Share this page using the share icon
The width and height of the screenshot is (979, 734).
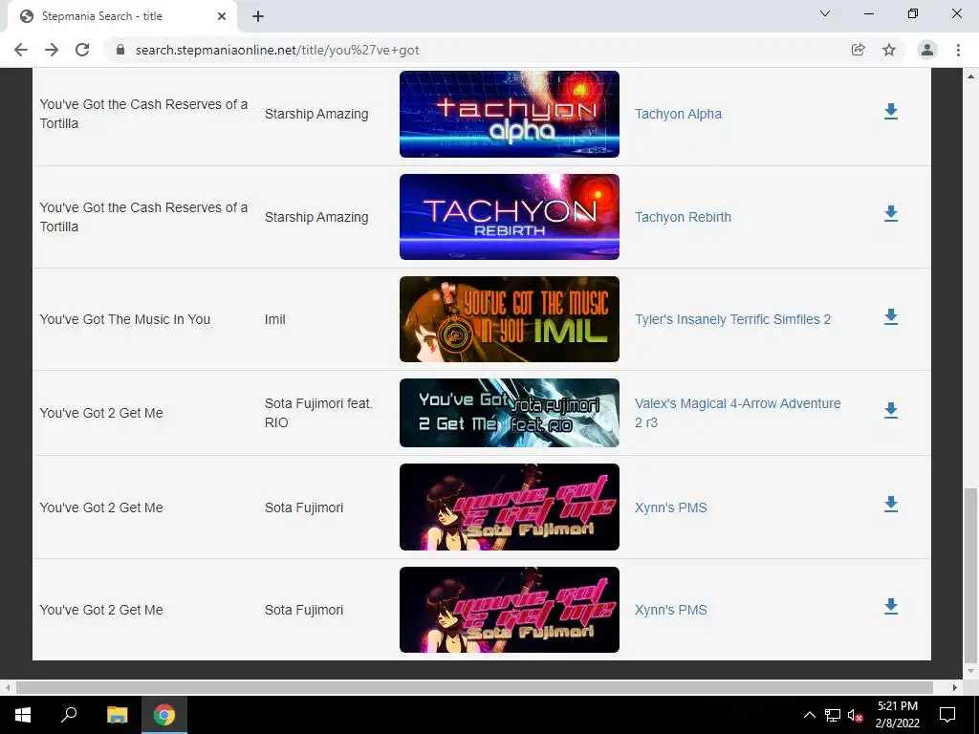[x=859, y=50]
